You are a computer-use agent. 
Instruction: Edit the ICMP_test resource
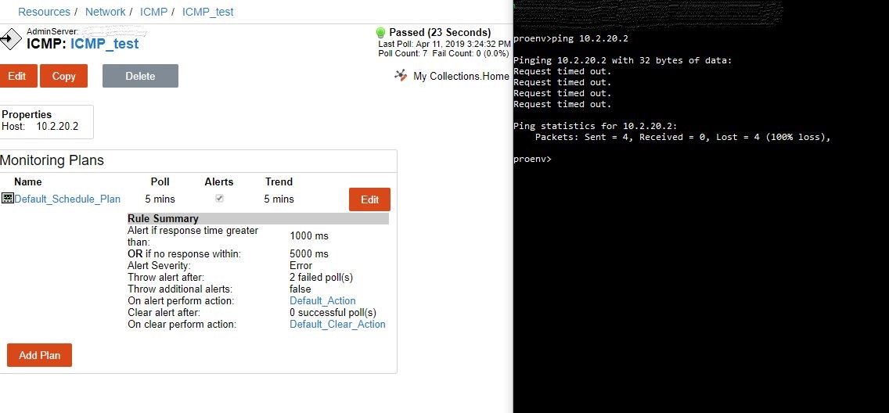pos(17,76)
